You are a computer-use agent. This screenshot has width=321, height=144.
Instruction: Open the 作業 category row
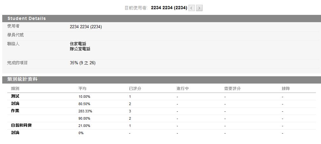[x=15, y=111]
